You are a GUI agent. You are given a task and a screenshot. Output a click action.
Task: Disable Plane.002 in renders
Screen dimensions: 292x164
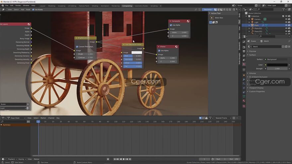(289, 31)
